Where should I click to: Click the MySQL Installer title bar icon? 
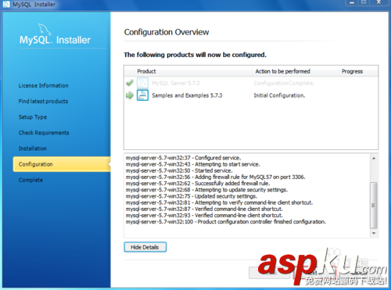[x=6, y=4]
